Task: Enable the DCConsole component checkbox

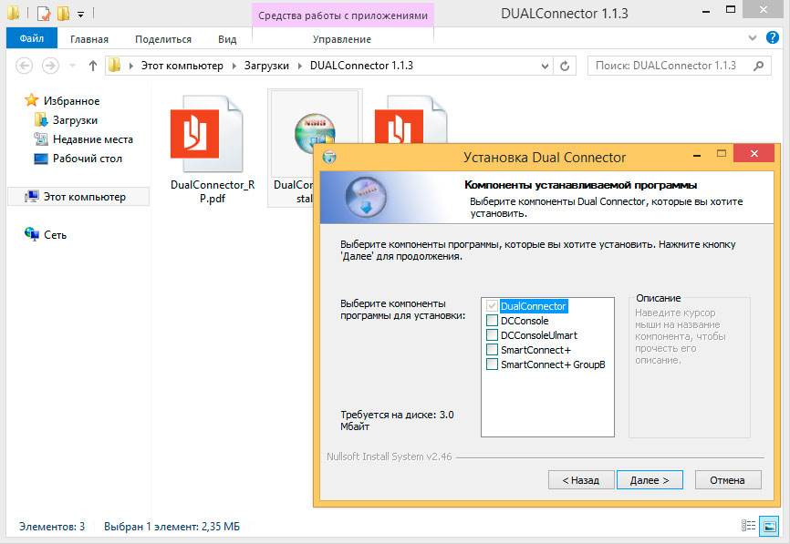Action: pyautogui.click(x=492, y=321)
